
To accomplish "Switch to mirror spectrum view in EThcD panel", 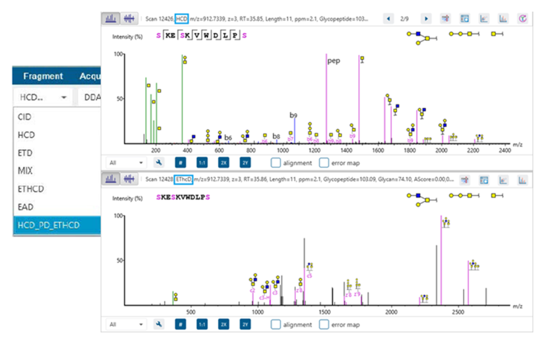I will [x=128, y=180].
